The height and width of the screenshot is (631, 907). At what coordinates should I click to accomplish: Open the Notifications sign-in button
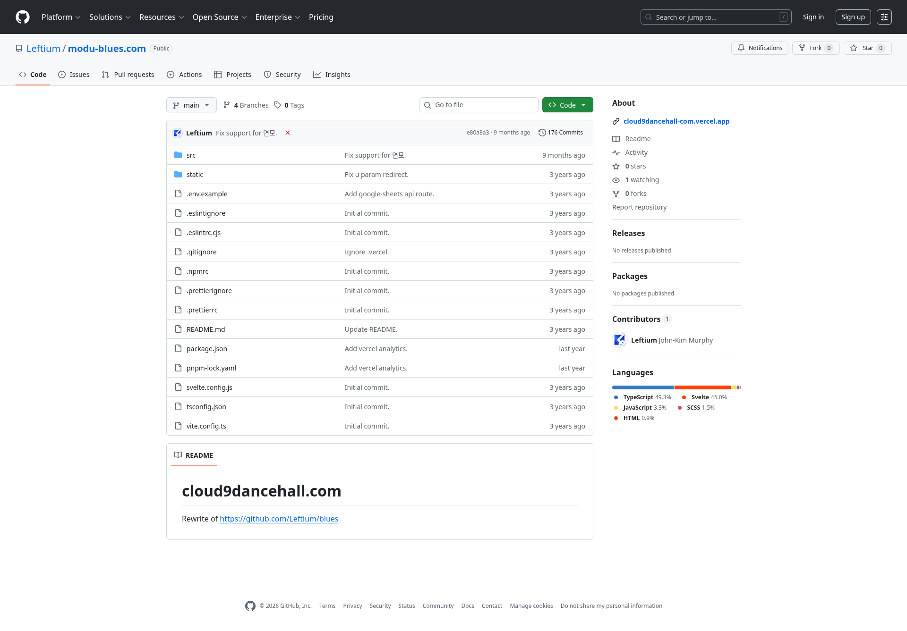(760, 48)
